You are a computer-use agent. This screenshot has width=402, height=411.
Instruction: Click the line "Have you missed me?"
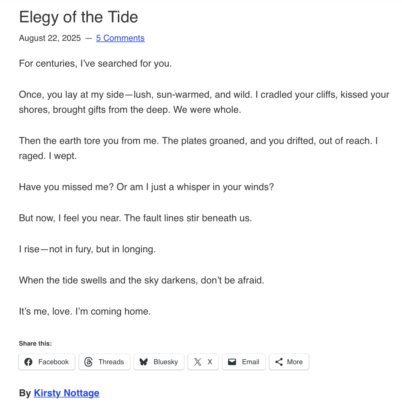146,187
